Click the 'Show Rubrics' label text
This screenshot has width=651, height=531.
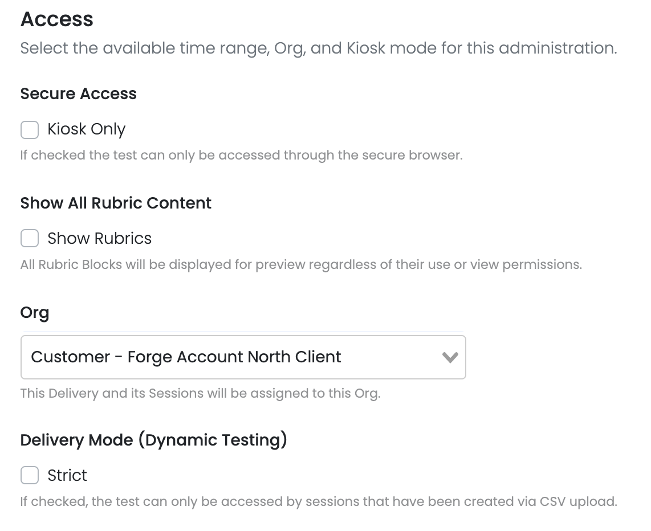(x=99, y=238)
